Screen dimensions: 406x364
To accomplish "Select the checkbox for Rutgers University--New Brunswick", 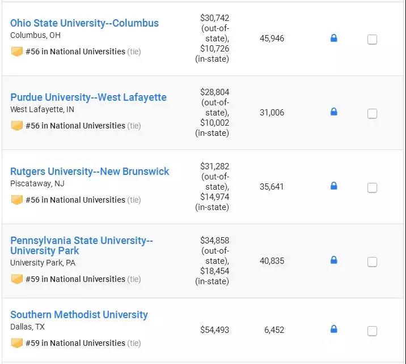I will point(372,188).
